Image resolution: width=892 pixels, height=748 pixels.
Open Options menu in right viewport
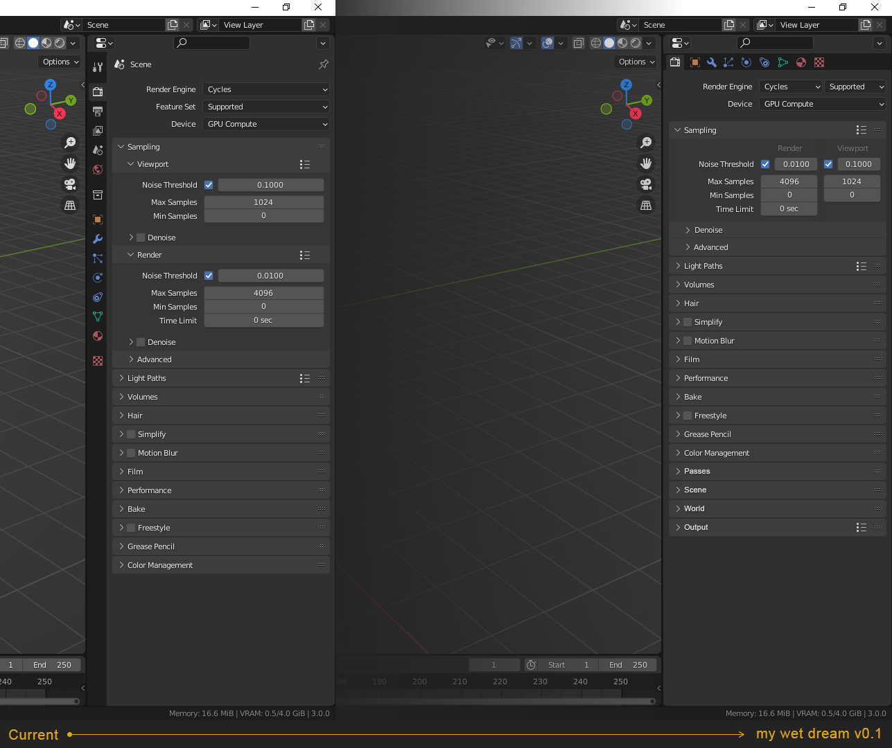(x=636, y=62)
